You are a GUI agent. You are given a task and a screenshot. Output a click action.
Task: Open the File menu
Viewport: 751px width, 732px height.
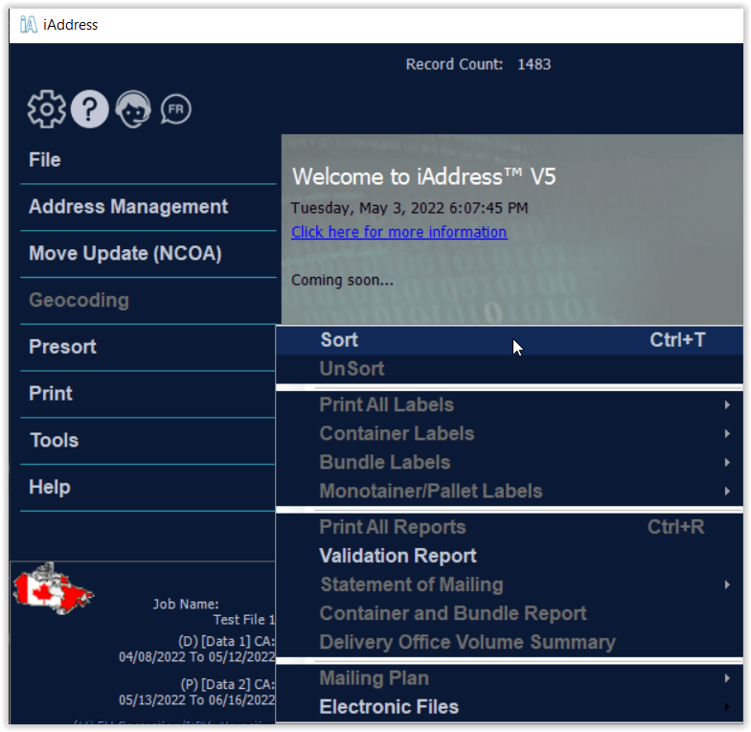point(44,160)
